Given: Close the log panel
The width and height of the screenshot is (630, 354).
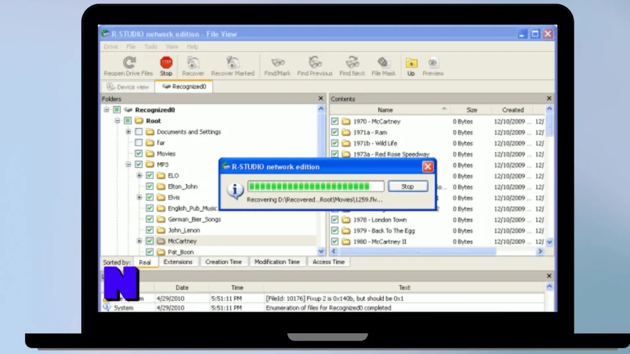Looking at the screenshot, I should (x=549, y=276).
